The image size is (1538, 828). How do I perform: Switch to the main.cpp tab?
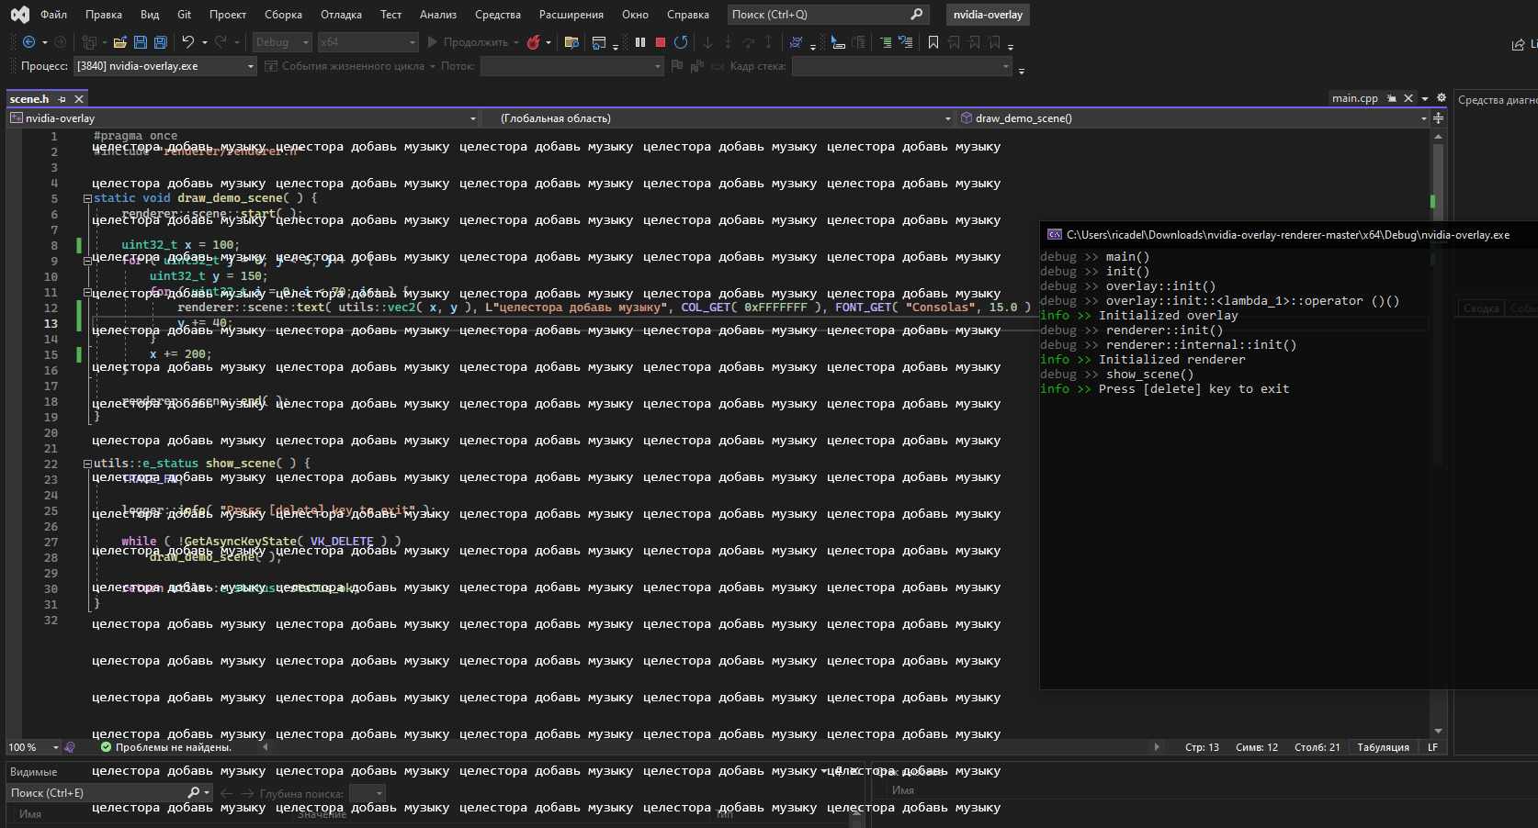click(x=1354, y=98)
